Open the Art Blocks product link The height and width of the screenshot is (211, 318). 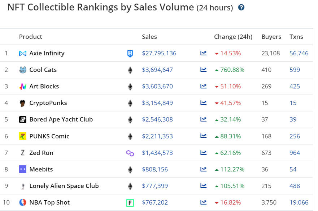pyautogui.click(x=44, y=86)
